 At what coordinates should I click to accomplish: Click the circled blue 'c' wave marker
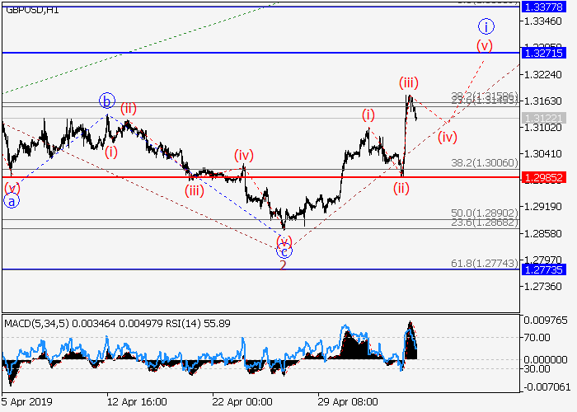coord(284,252)
